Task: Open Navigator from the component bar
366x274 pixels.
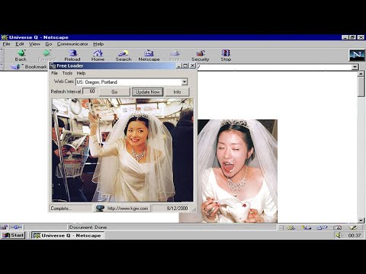Action: [x=291, y=228]
